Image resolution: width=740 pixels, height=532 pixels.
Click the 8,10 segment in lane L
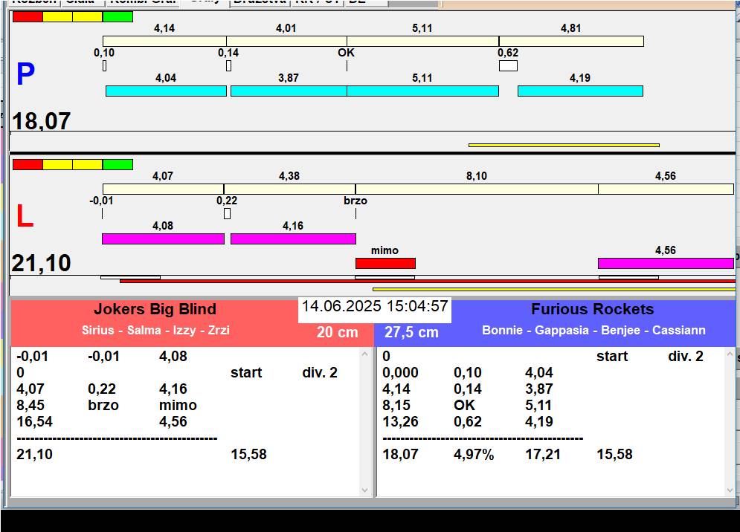pos(477,189)
